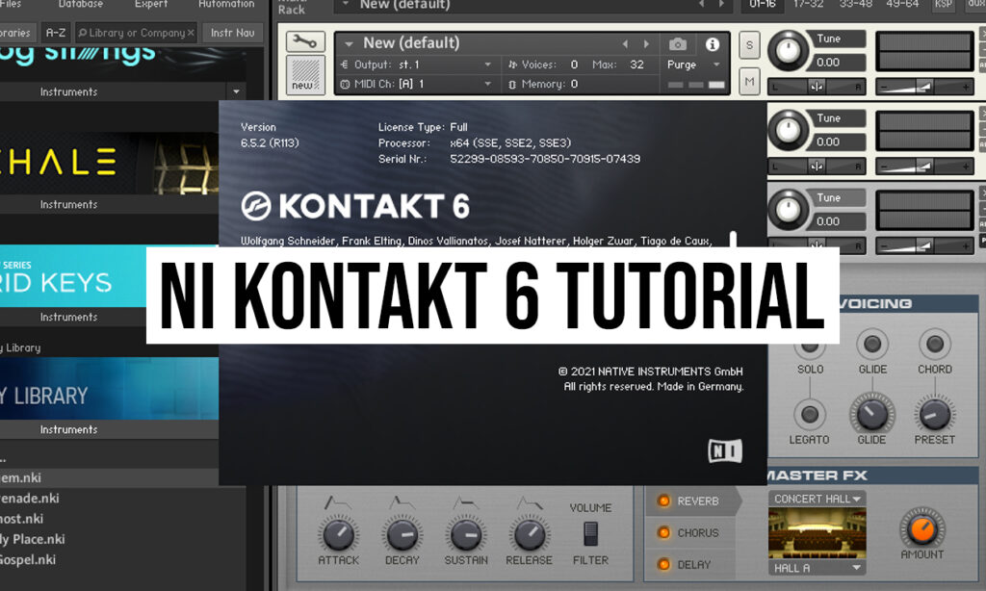Screen dimensions: 986x591
Task: Enable the Legato voicing button
Action: (x=809, y=414)
